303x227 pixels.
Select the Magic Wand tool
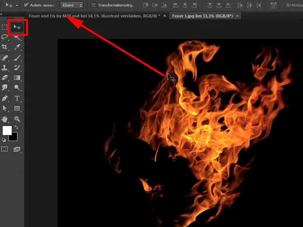[17, 37]
